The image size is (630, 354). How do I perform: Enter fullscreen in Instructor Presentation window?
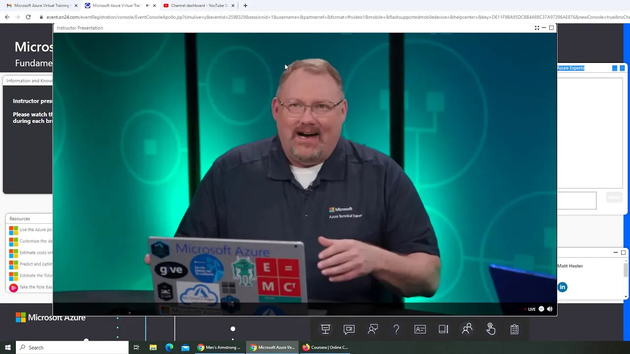pyautogui.click(x=537, y=28)
